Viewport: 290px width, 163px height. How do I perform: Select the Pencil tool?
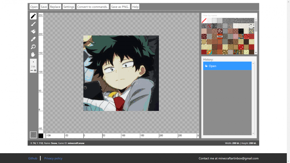pyautogui.click(x=33, y=16)
